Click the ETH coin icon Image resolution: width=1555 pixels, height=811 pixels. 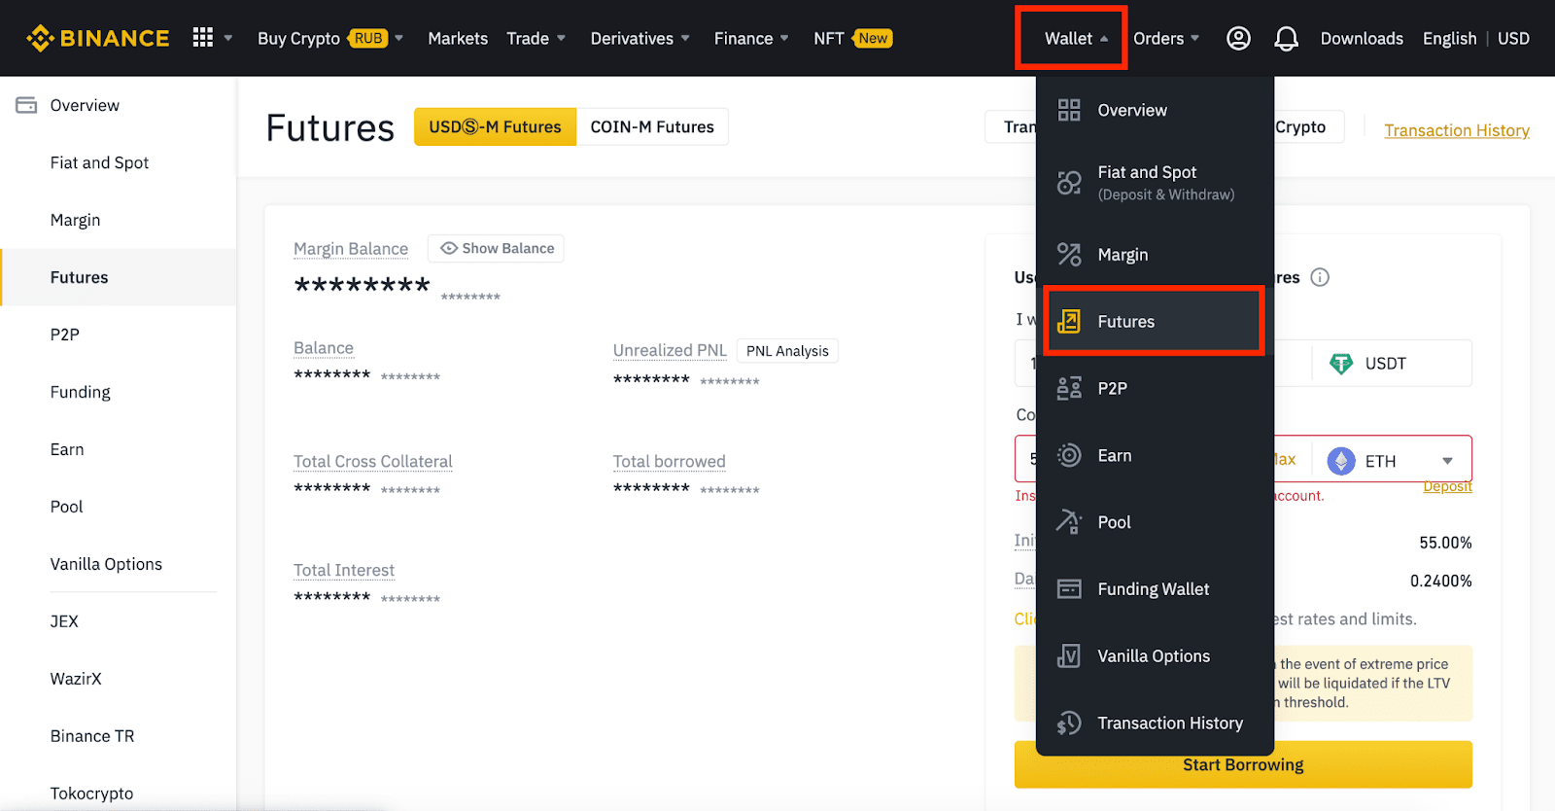point(1341,460)
